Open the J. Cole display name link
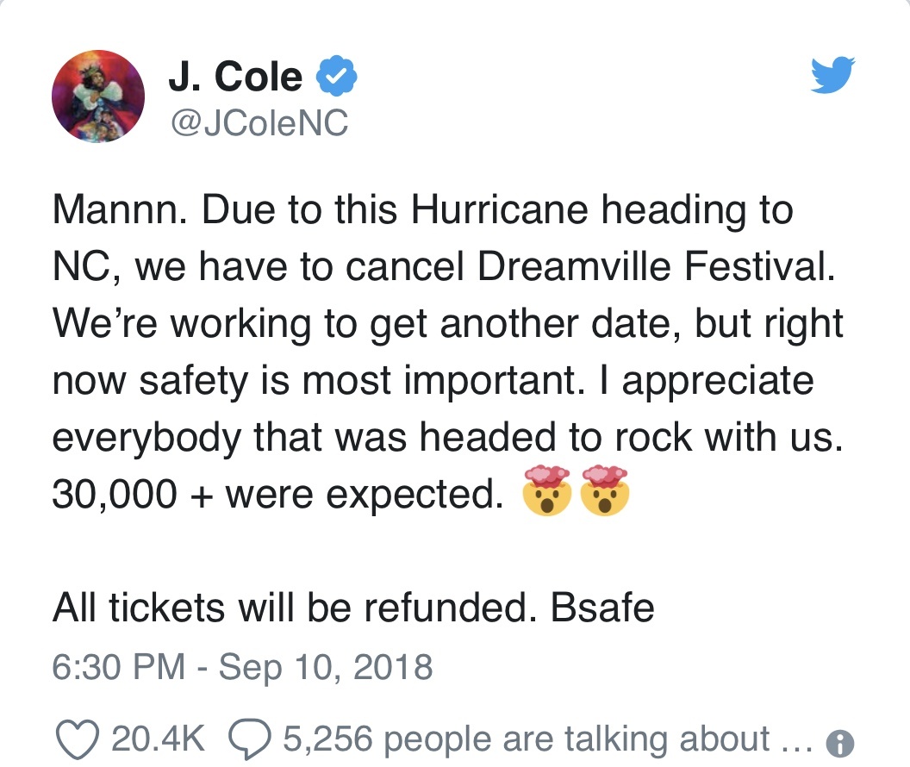This screenshot has height=767, width=910. [x=235, y=76]
